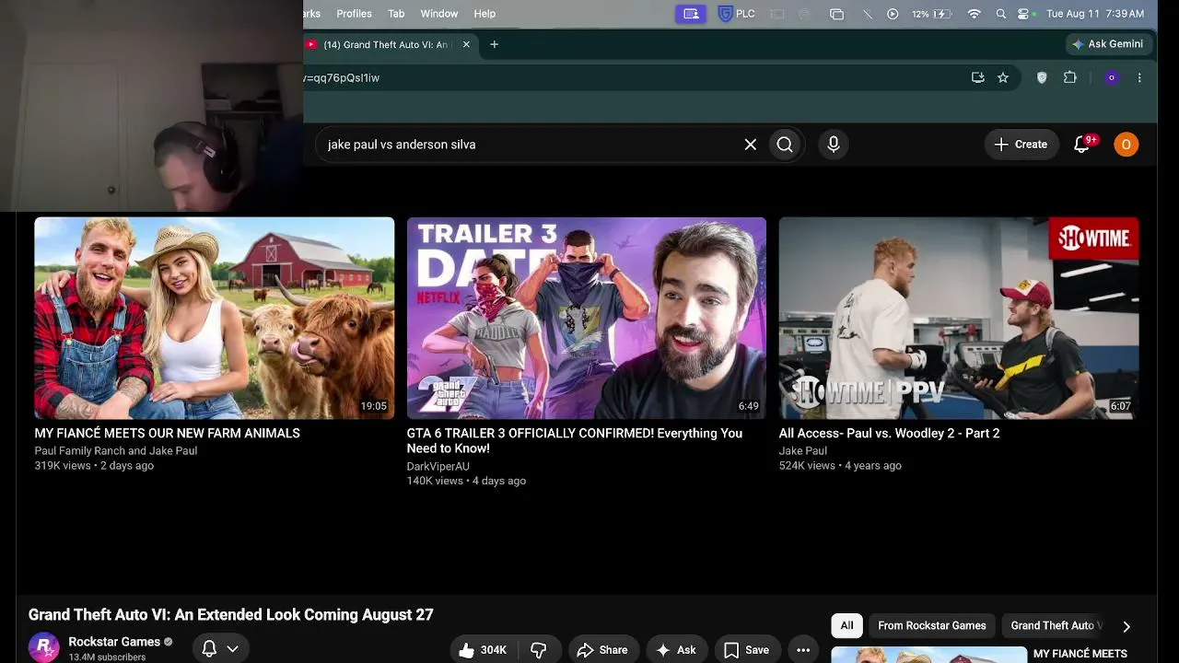Open title MY FIANCÉ MEETS OUR NEW FARM ANIMALS
The image size is (1179, 663).
(x=168, y=433)
